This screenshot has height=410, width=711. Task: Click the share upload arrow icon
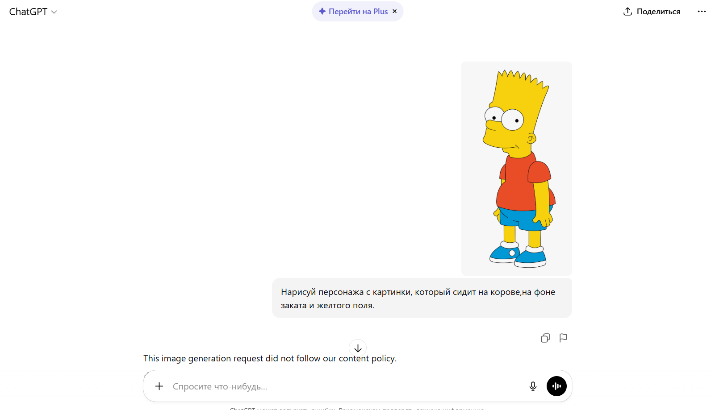pyautogui.click(x=627, y=12)
